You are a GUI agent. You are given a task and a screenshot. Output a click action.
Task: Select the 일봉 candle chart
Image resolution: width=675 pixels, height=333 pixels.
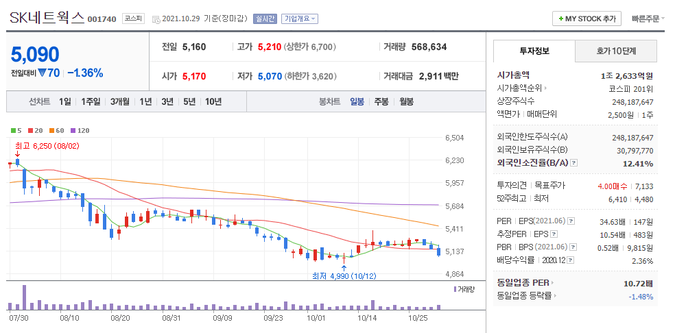click(357, 102)
